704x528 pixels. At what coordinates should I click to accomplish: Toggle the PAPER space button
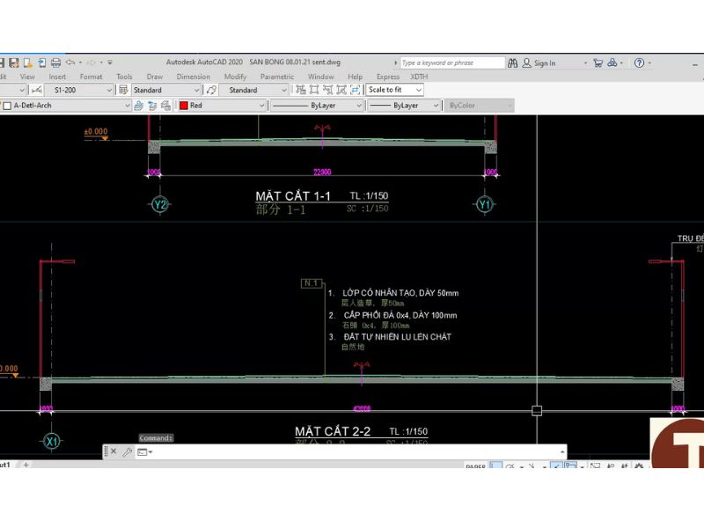click(475, 466)
